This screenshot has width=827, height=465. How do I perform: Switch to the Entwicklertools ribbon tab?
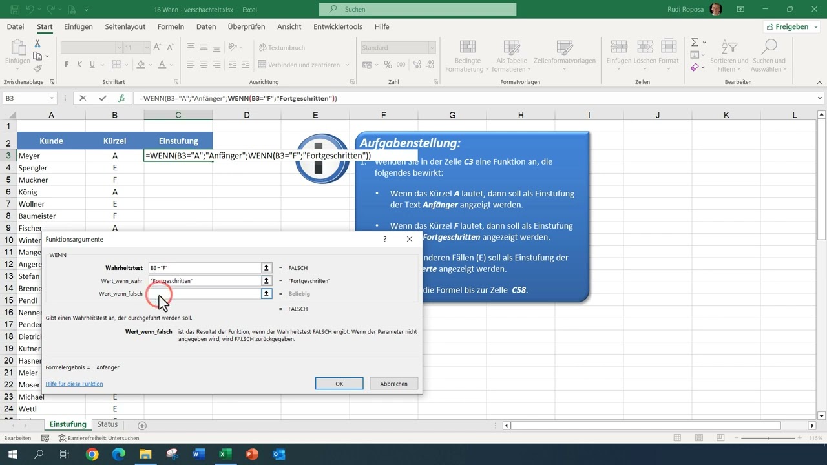(338, 26)
